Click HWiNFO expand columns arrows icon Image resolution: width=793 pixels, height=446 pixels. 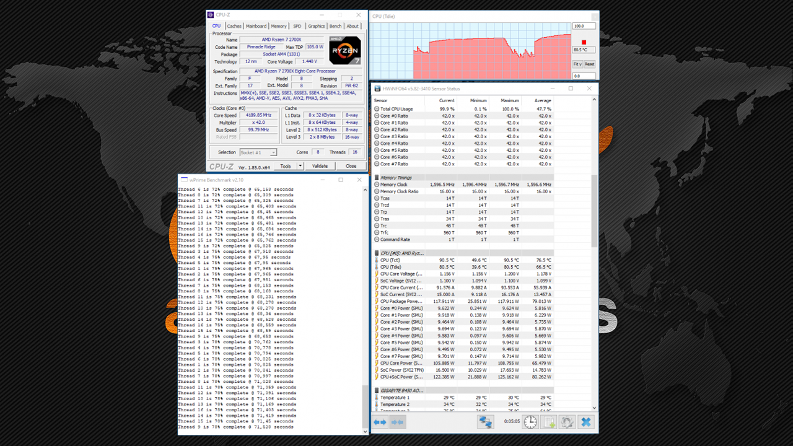(380, 422)
